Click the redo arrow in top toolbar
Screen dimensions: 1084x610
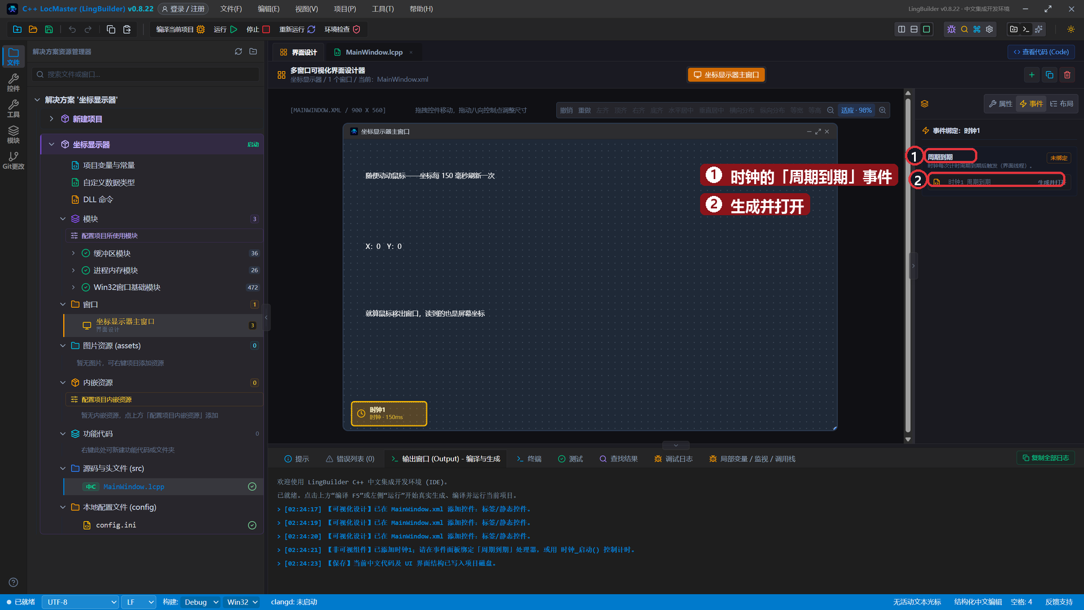point(88,29)
